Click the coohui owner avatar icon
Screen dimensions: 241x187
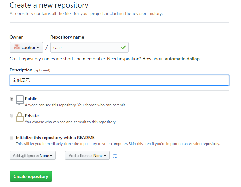pyautogui.click(x=17, y=47)
